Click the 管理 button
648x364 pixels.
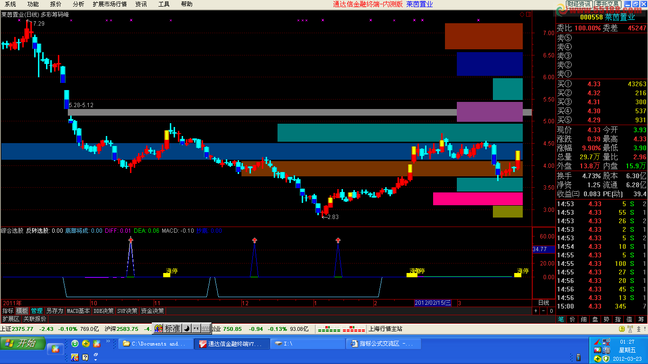pyautogui.click(x=37, y=311)
